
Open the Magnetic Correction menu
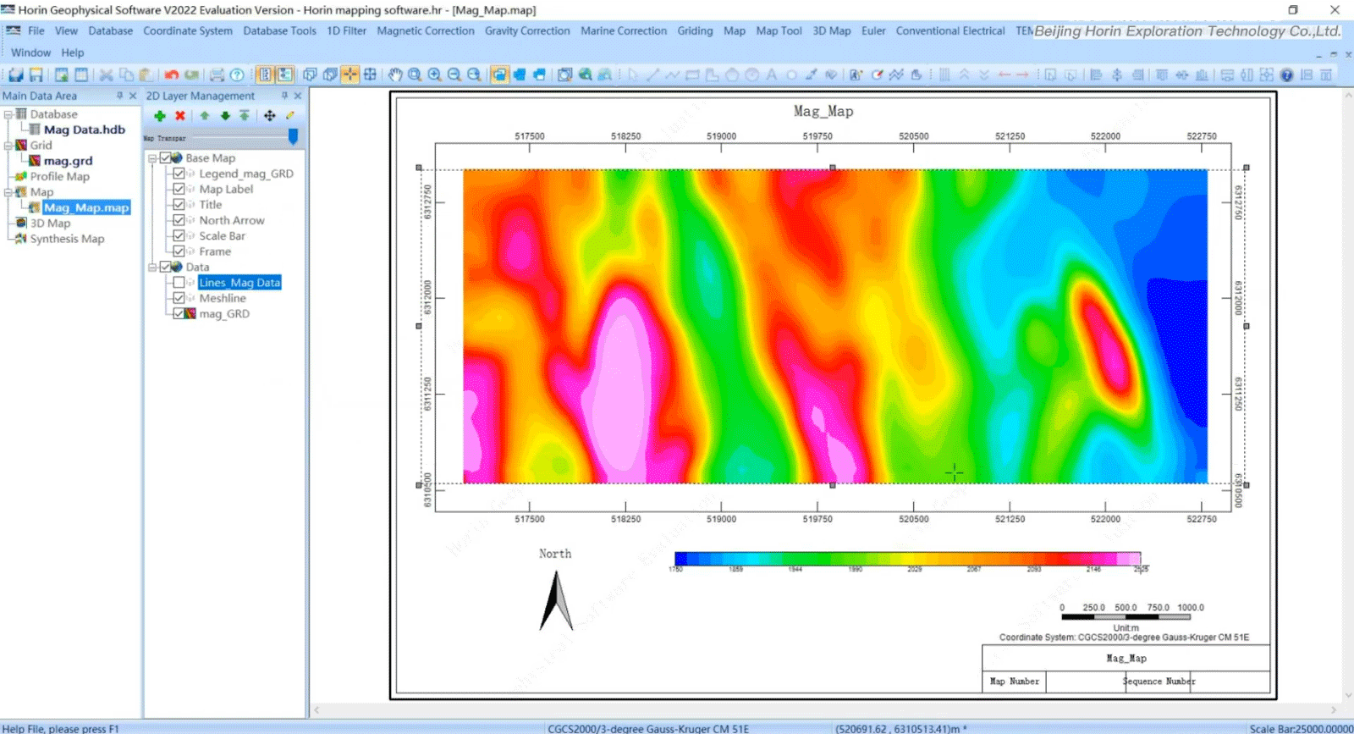tap(425, 30)
